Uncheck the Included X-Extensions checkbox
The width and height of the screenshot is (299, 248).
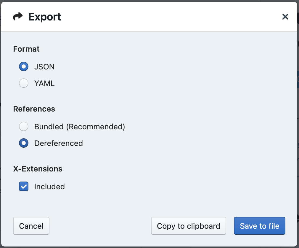tap(24, 186)
